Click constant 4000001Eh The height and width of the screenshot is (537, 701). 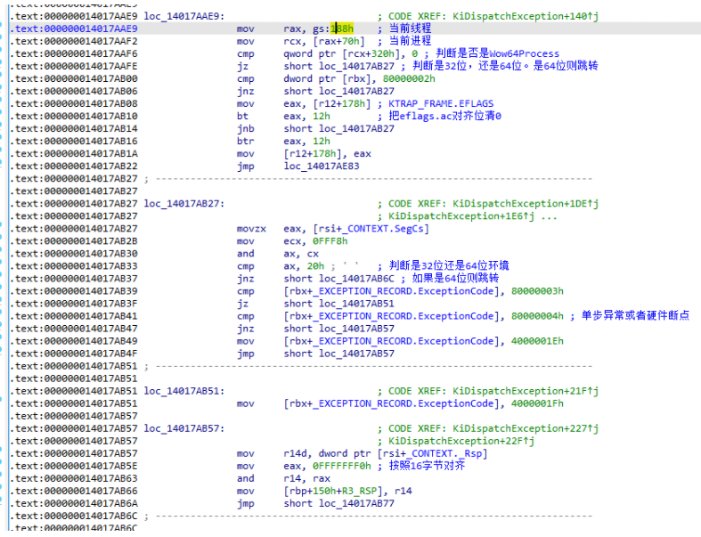tap(537, 341)
